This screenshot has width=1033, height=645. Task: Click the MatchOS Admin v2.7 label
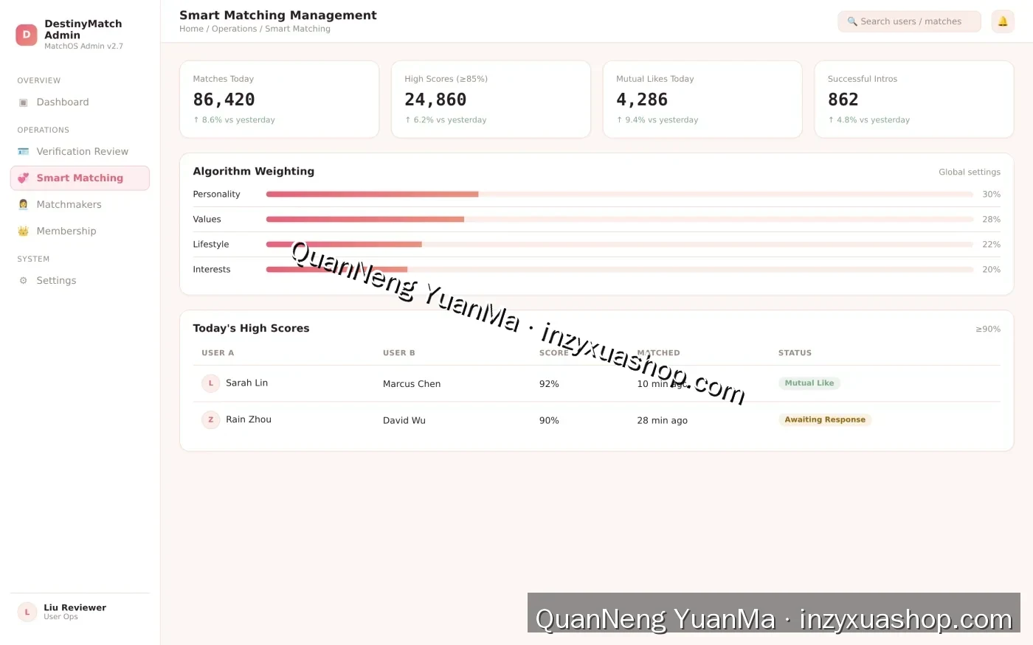pyautogui.click(x=83, y=46)
